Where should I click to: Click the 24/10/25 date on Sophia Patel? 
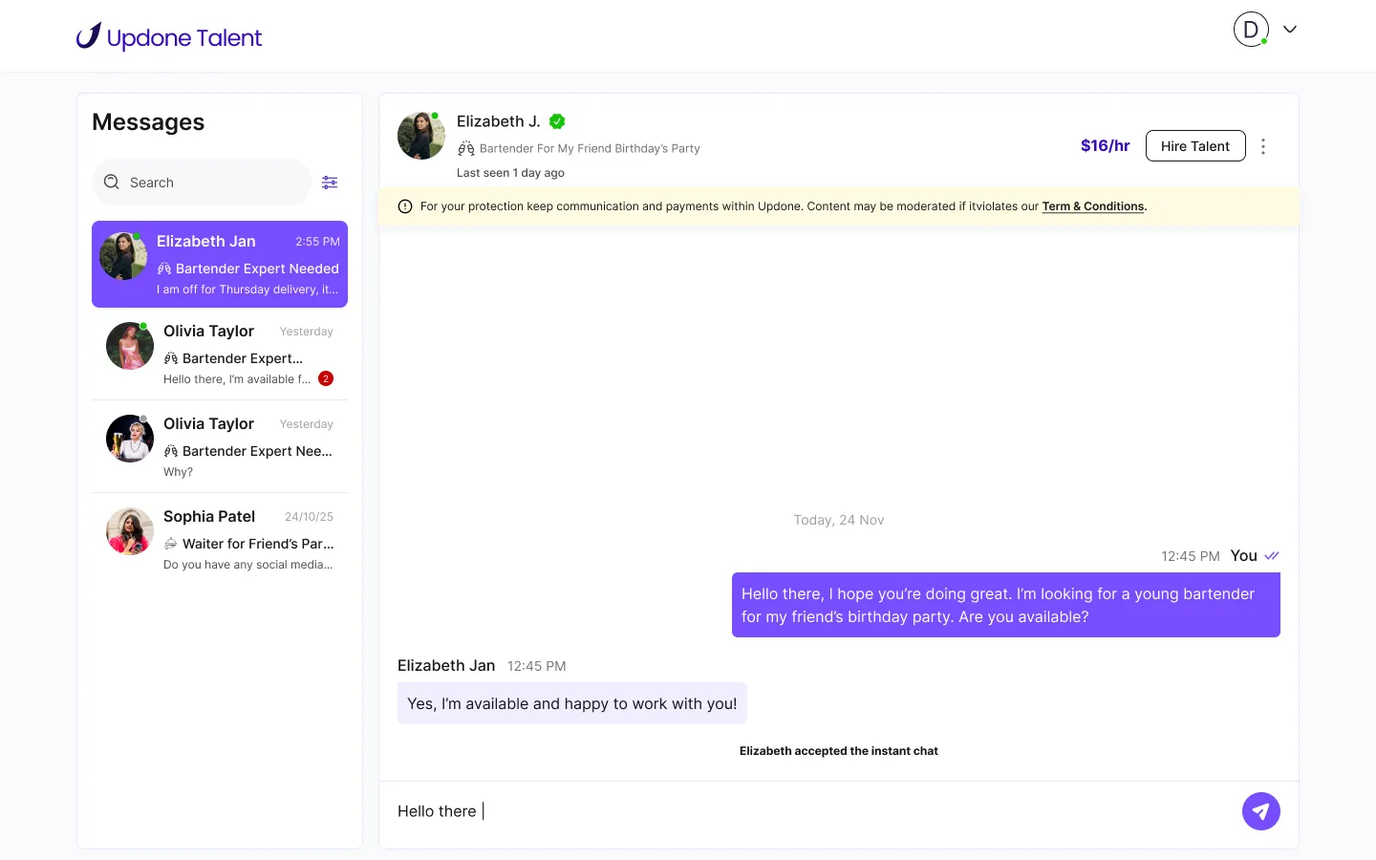tap(309, 517)
